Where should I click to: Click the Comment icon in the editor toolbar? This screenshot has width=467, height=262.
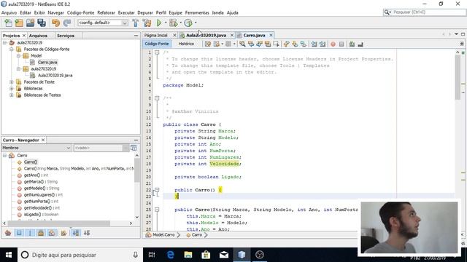click(x=352, y=44)
